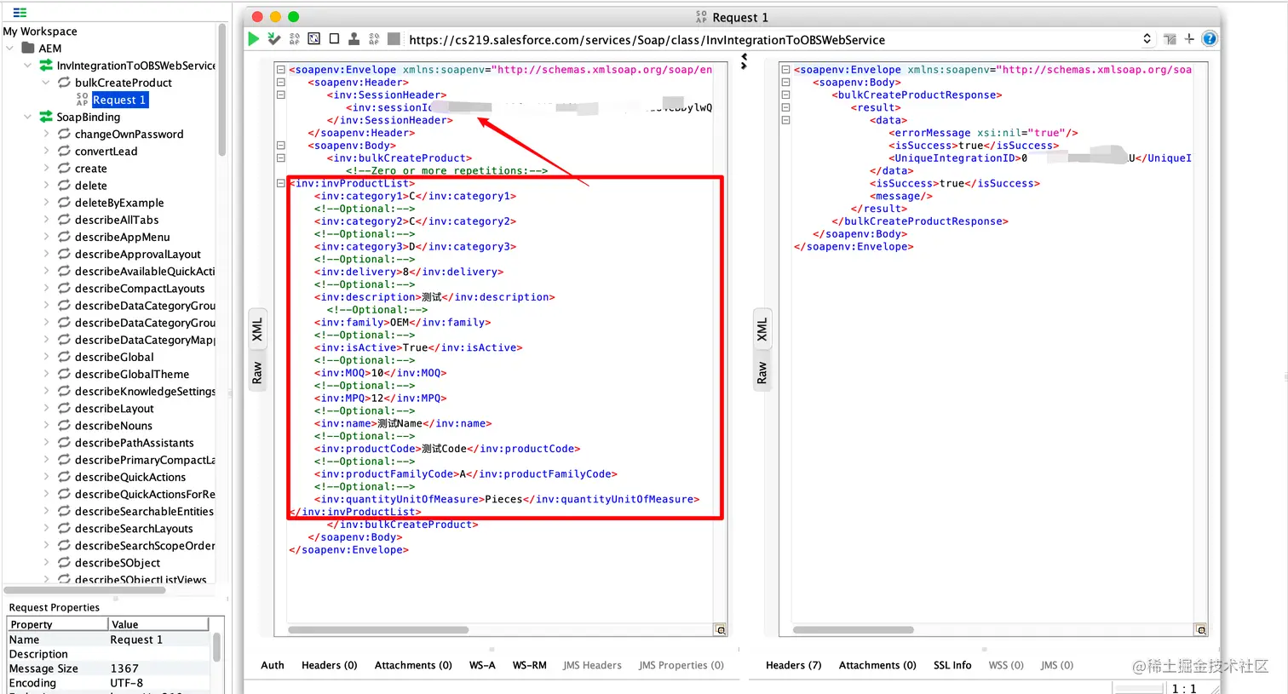Click the Encoding value UTF-8
Viewport: 1288px width, 694px height.
tap(127, 683)
